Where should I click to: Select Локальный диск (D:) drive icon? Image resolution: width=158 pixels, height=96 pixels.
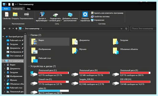(75, 74)
